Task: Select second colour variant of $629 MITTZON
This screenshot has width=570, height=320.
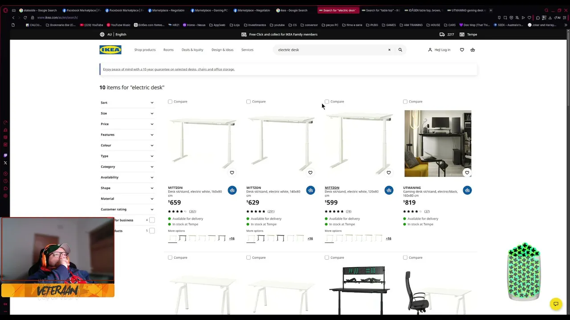Action: (x=261, y=239)
